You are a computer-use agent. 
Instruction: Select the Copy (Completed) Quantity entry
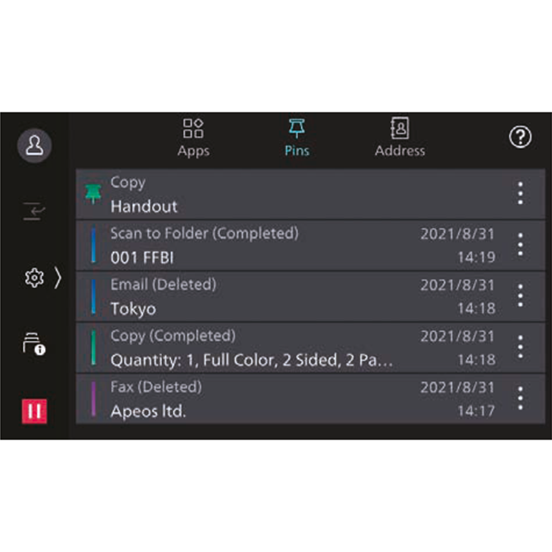(x=310, y=348)
